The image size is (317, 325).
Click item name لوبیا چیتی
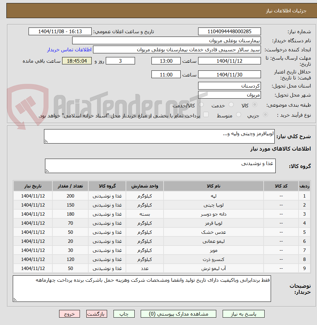point(214,205)
